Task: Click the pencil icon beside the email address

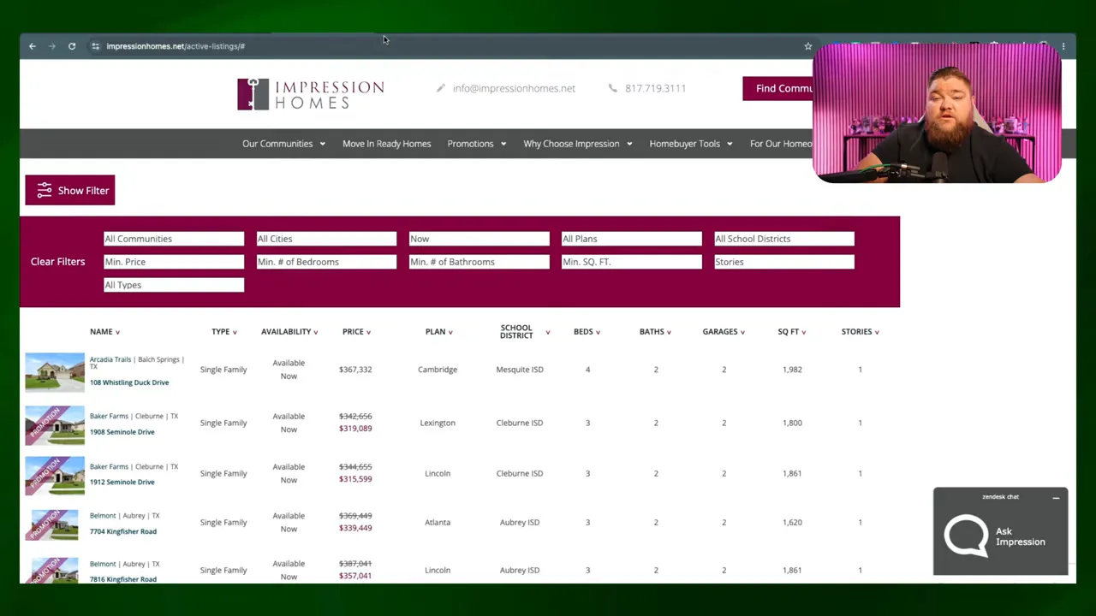Action: coord(441,88)
